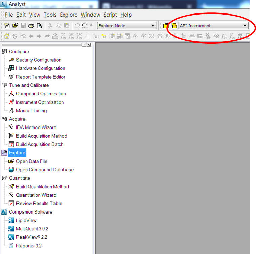Open Report Template Editor

pos(40,77)
